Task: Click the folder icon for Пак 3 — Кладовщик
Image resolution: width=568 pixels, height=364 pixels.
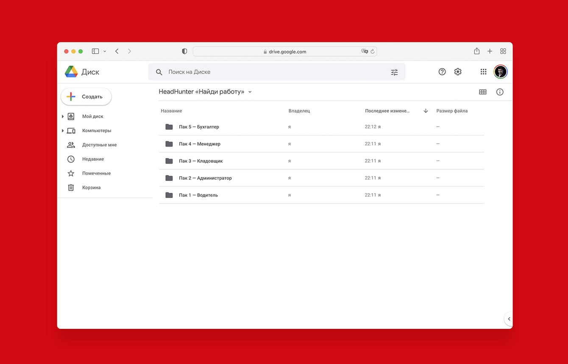Action: 169,161
